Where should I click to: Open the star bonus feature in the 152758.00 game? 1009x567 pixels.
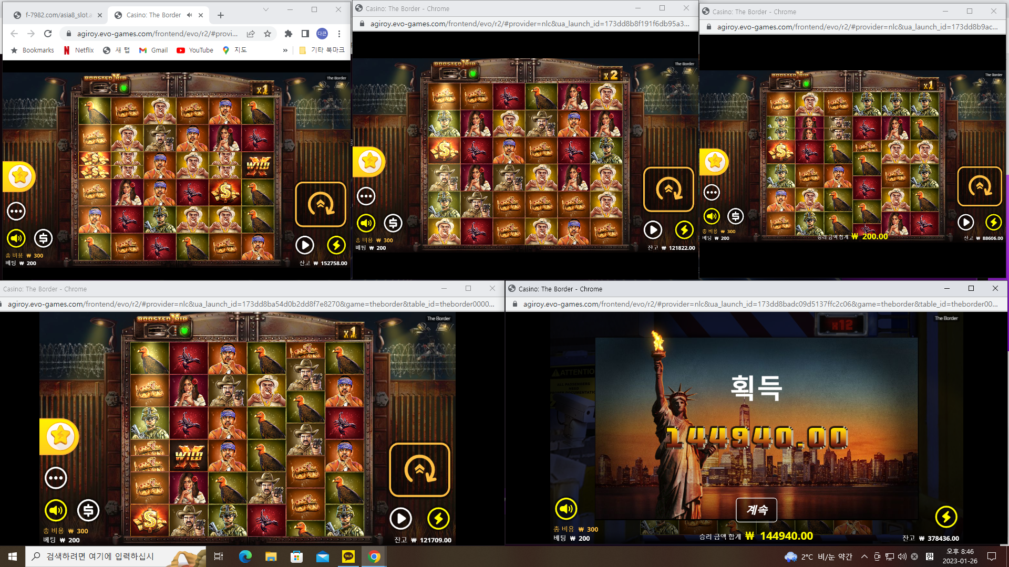point(20,176)
